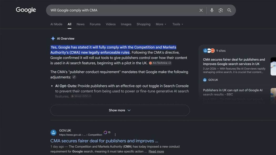Screen dimensions: 276x155
Task: Submit search with the magnifying glass icon
Action: click(229, 10)
